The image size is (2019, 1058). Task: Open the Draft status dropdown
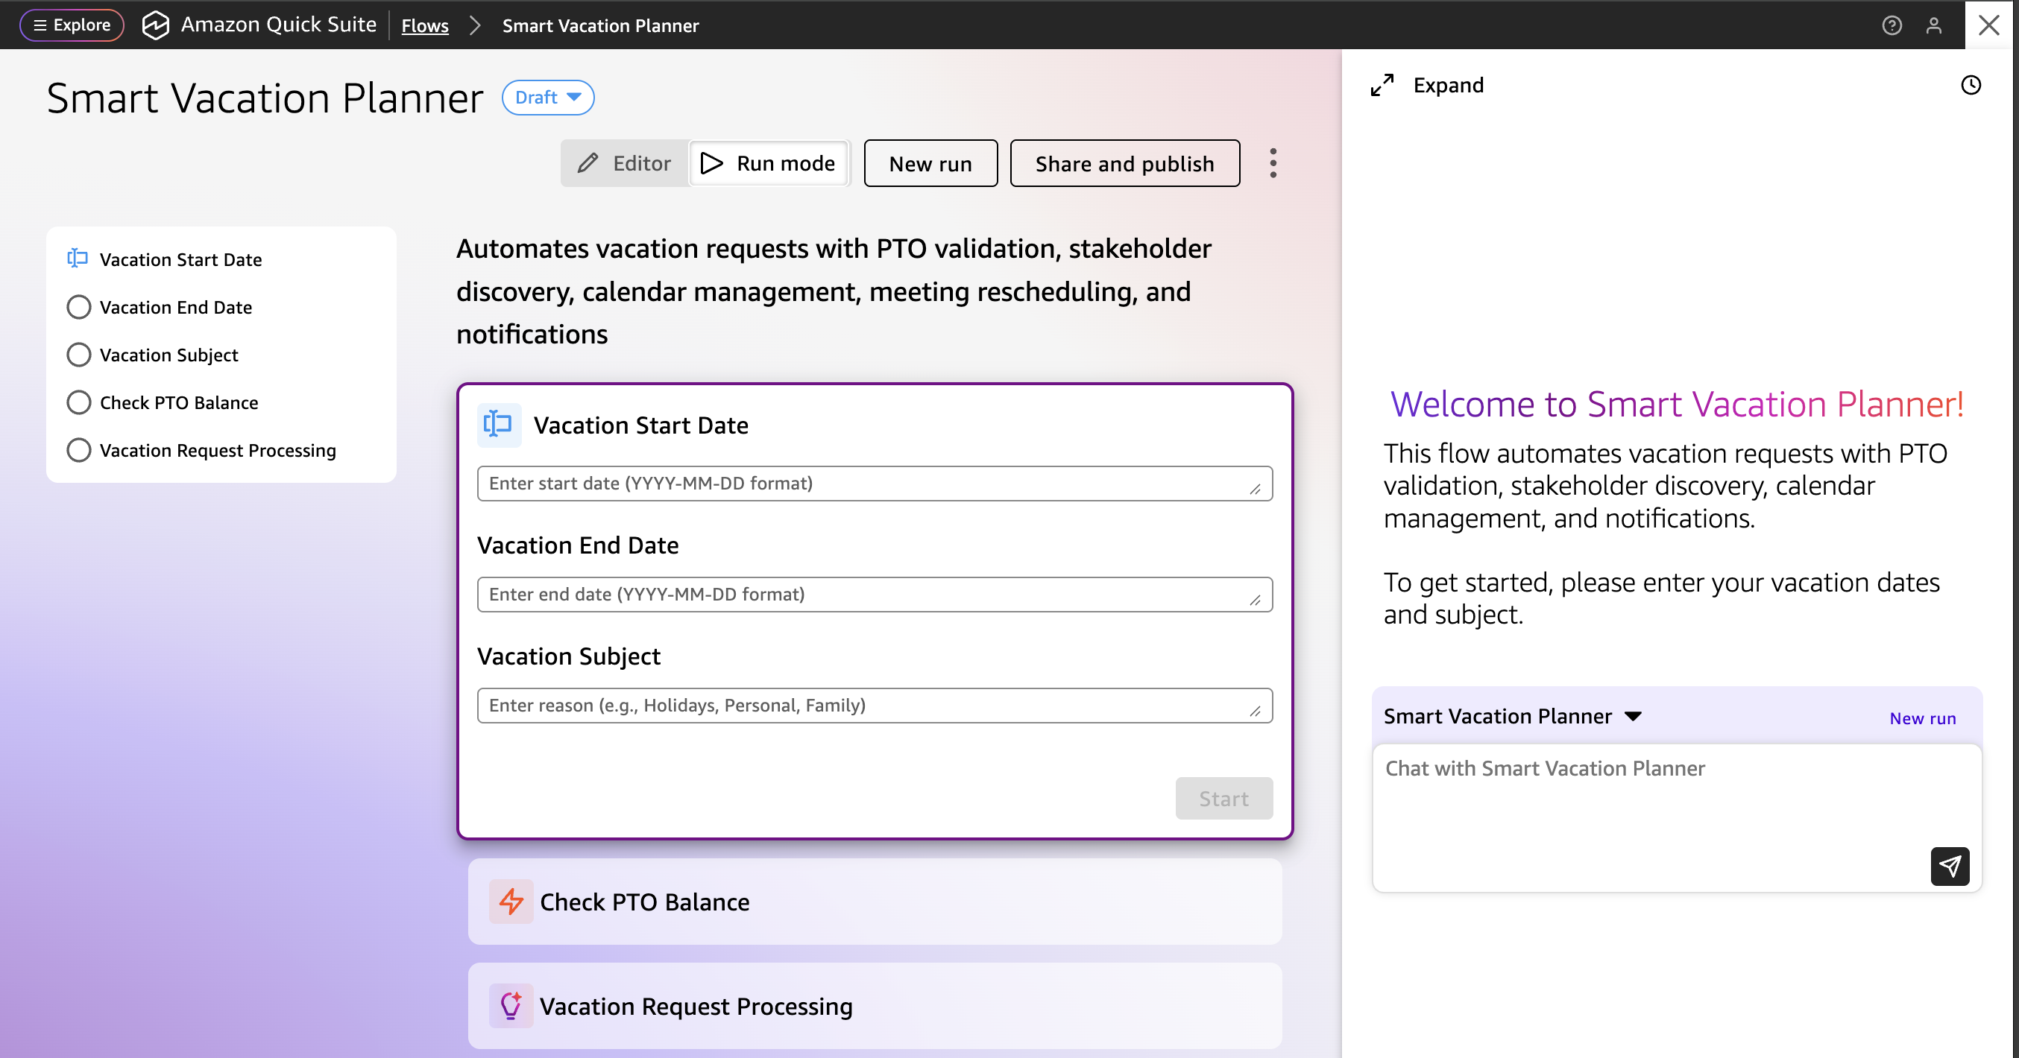547,97
